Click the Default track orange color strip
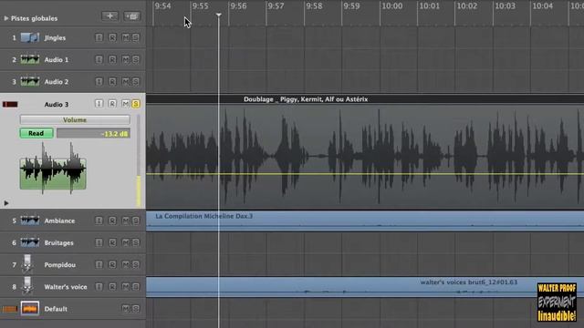 (x=10, y=309)
